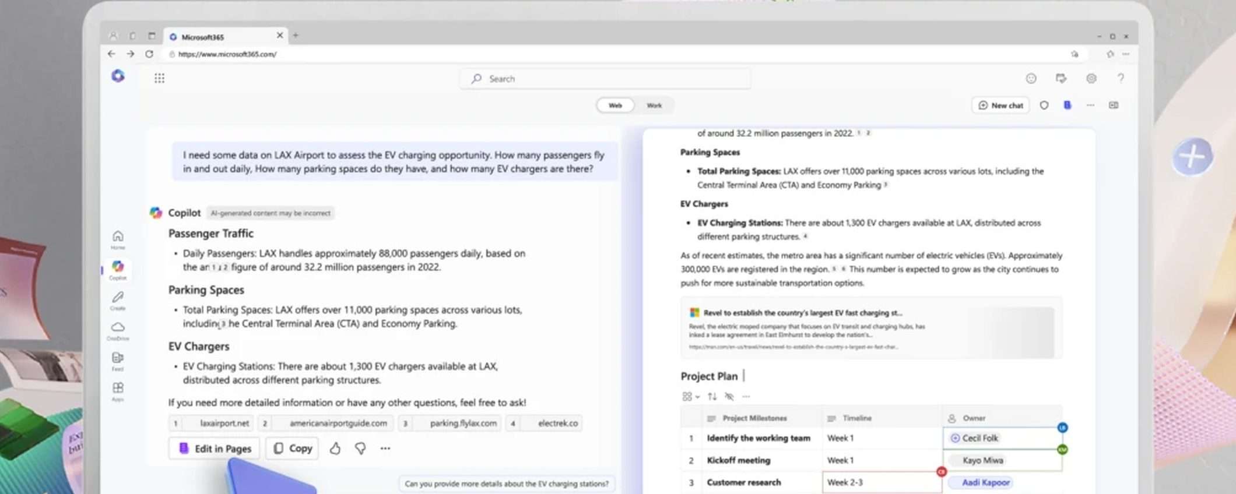Click the Edit in Pages button
The image size is (1236, 494).
pyautogui.click(x=215, y=449)
